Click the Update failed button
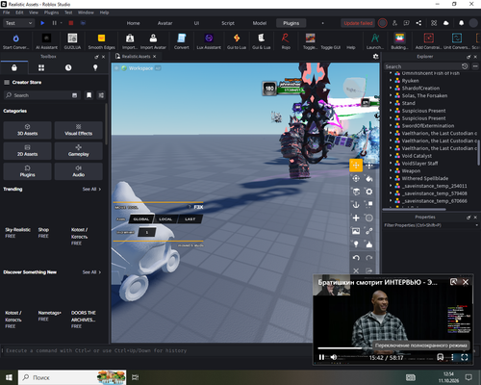This screenshot has width=481, height=385. pos(358,23)
